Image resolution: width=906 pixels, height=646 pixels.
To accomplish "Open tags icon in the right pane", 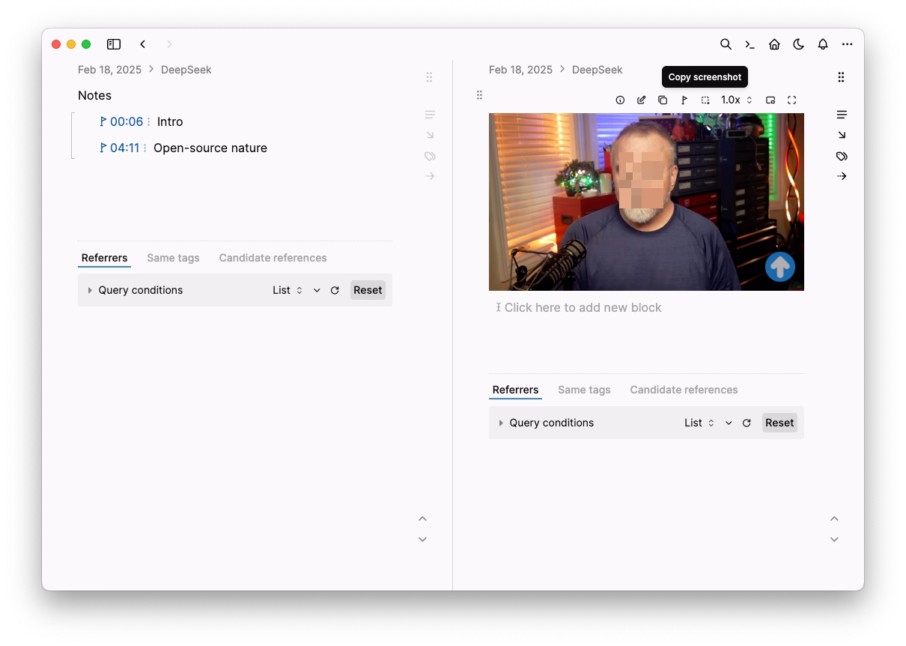I will 842,156.
